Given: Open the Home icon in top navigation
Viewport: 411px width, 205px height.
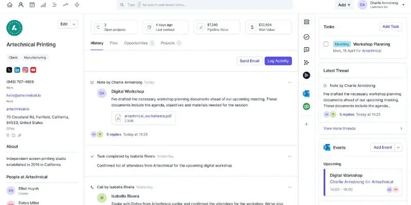Looking at the screenshot, I should tap(10, 5).
